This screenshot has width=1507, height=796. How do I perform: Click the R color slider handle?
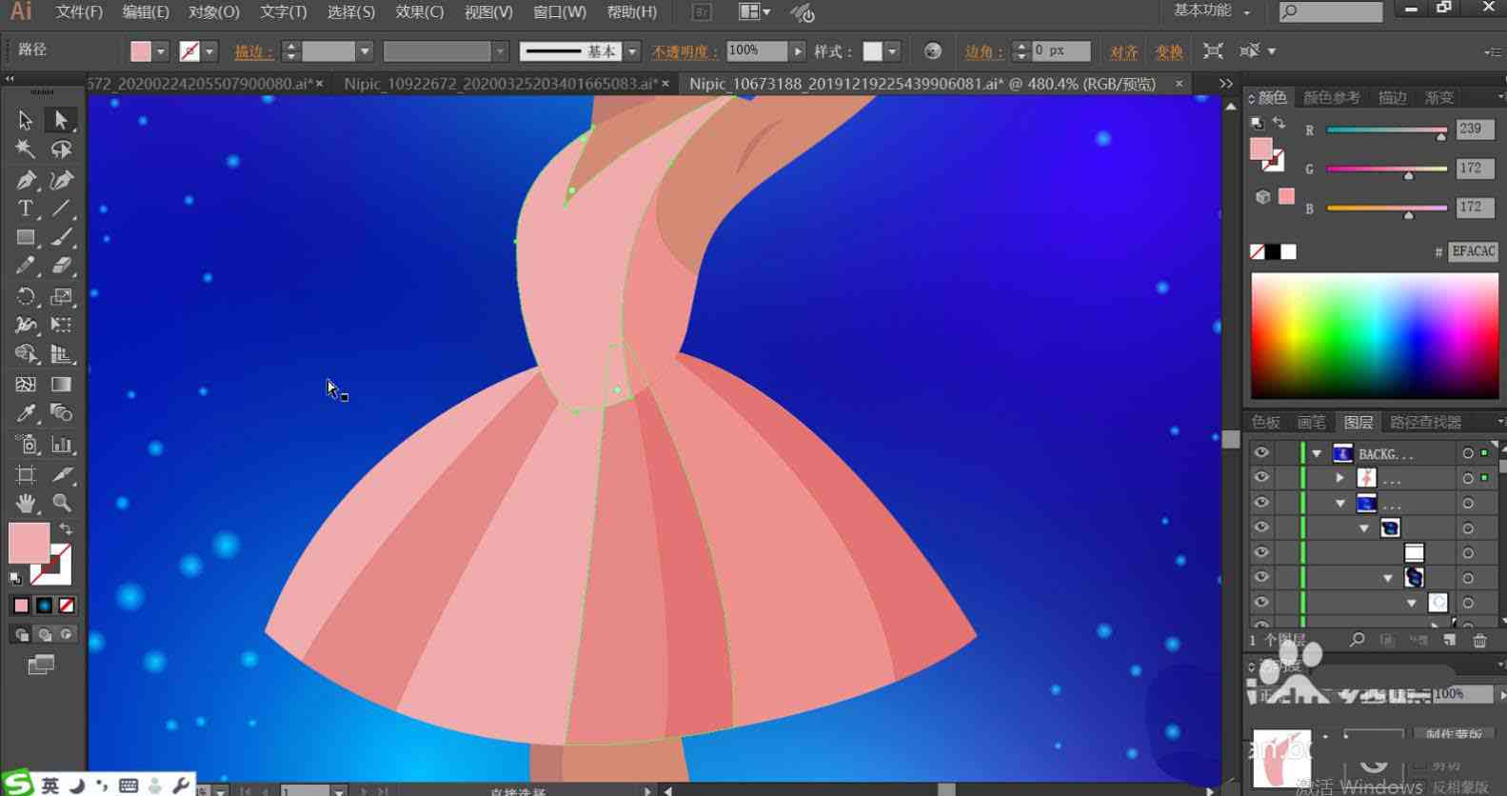[1441, 136]
